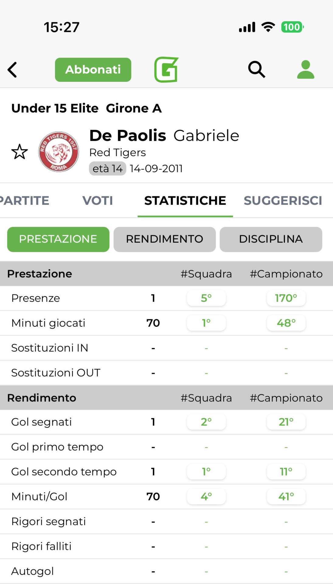This screenshot has width=333, height=584.
Task: Tap the Minuti/Gol team rank 4° badge
Action: [x=206, y=496]
